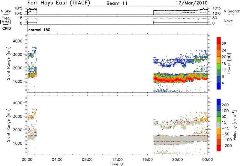Click the 'Beam 11' label
Image resolution: width=240 pixels, height=166 pixels.
(117, 3)
